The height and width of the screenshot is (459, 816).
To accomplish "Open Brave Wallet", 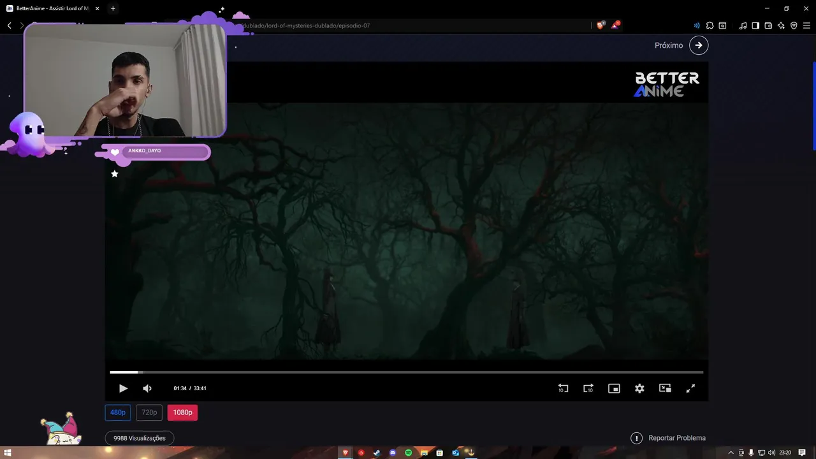I will pos(768,25).
